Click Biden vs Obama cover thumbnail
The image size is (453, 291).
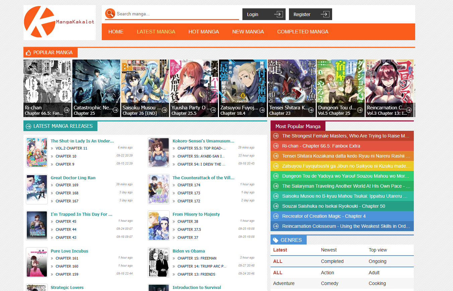159,262
